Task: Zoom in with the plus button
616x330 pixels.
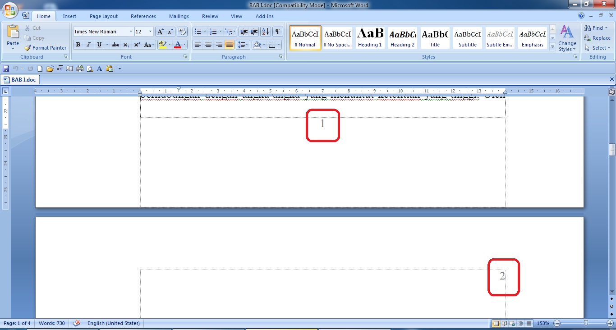Action: (610, 323)
